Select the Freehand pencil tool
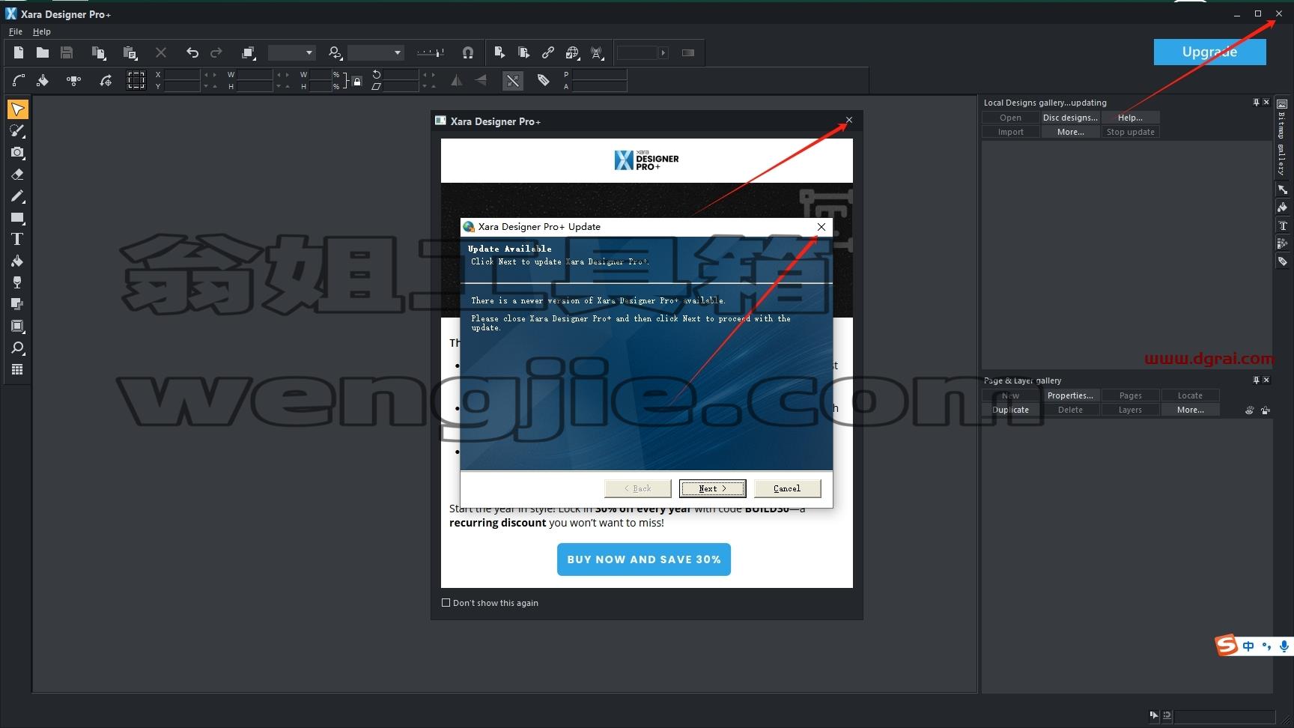Image resolution: width=1294 pixels, height=728 pixels. pos(17,196)
